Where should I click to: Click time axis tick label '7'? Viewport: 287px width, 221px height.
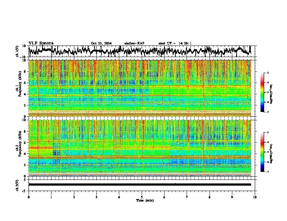click(x=187, y=197)
